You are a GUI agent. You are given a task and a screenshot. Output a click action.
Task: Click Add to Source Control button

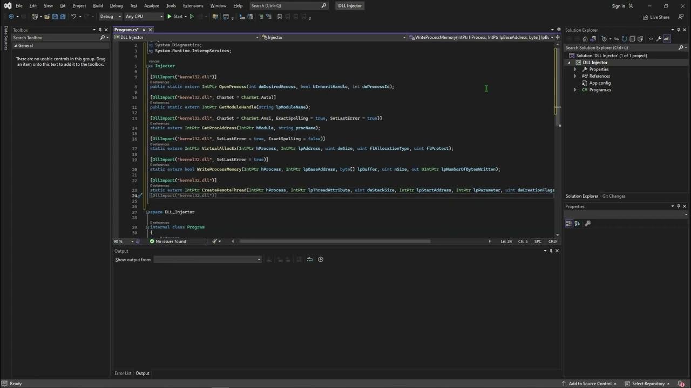click(x=590, y=384)
